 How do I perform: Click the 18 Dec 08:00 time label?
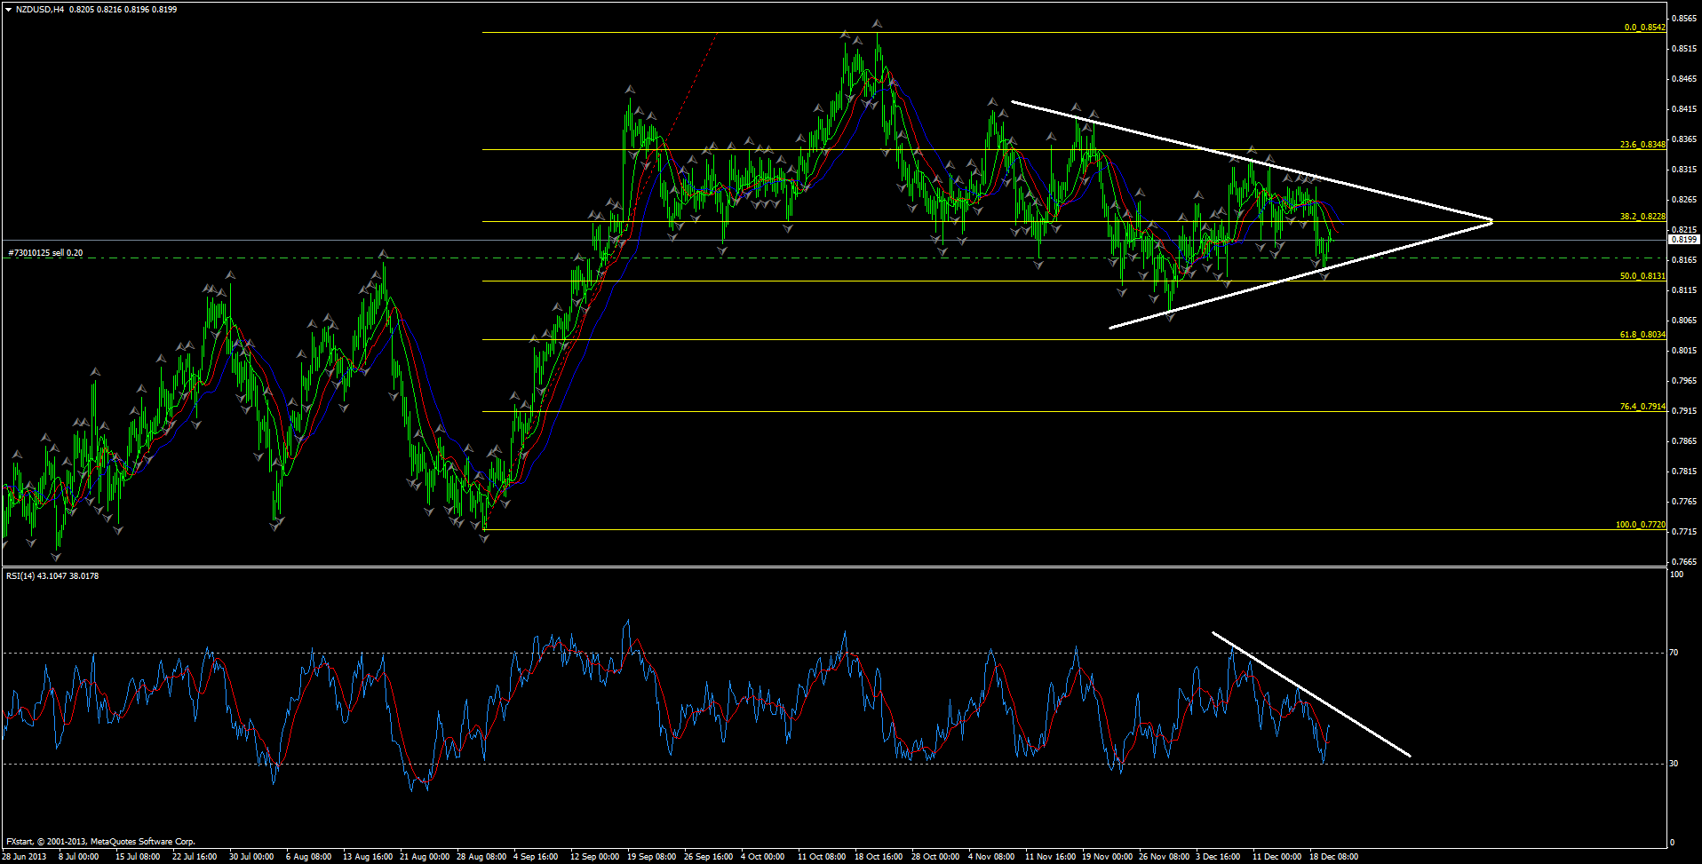1333,857
